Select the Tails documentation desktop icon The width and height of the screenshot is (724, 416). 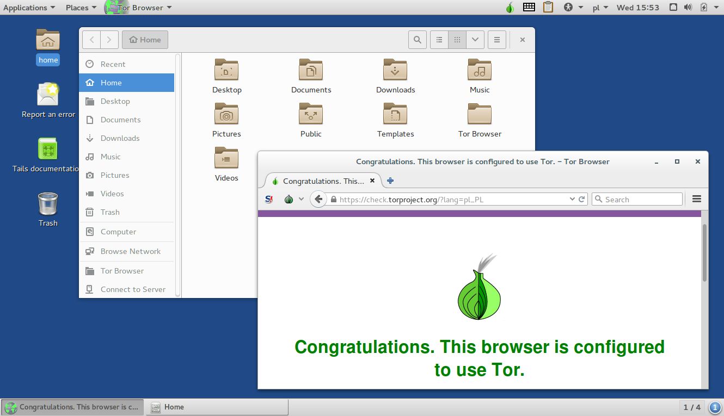pyautogui.click(x=48, y=148)
